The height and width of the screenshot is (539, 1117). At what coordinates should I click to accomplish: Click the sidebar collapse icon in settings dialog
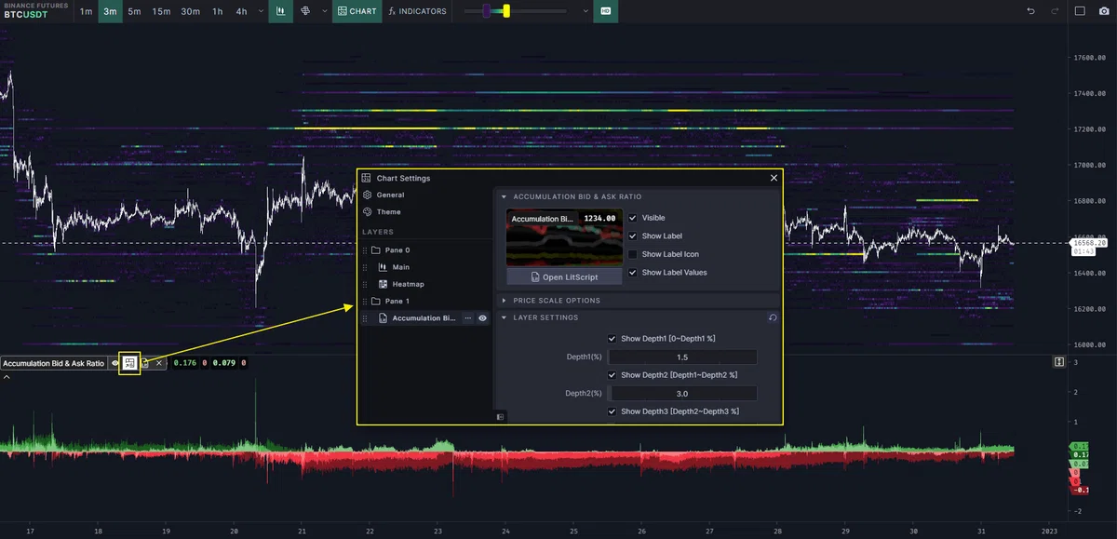(500, 417)
